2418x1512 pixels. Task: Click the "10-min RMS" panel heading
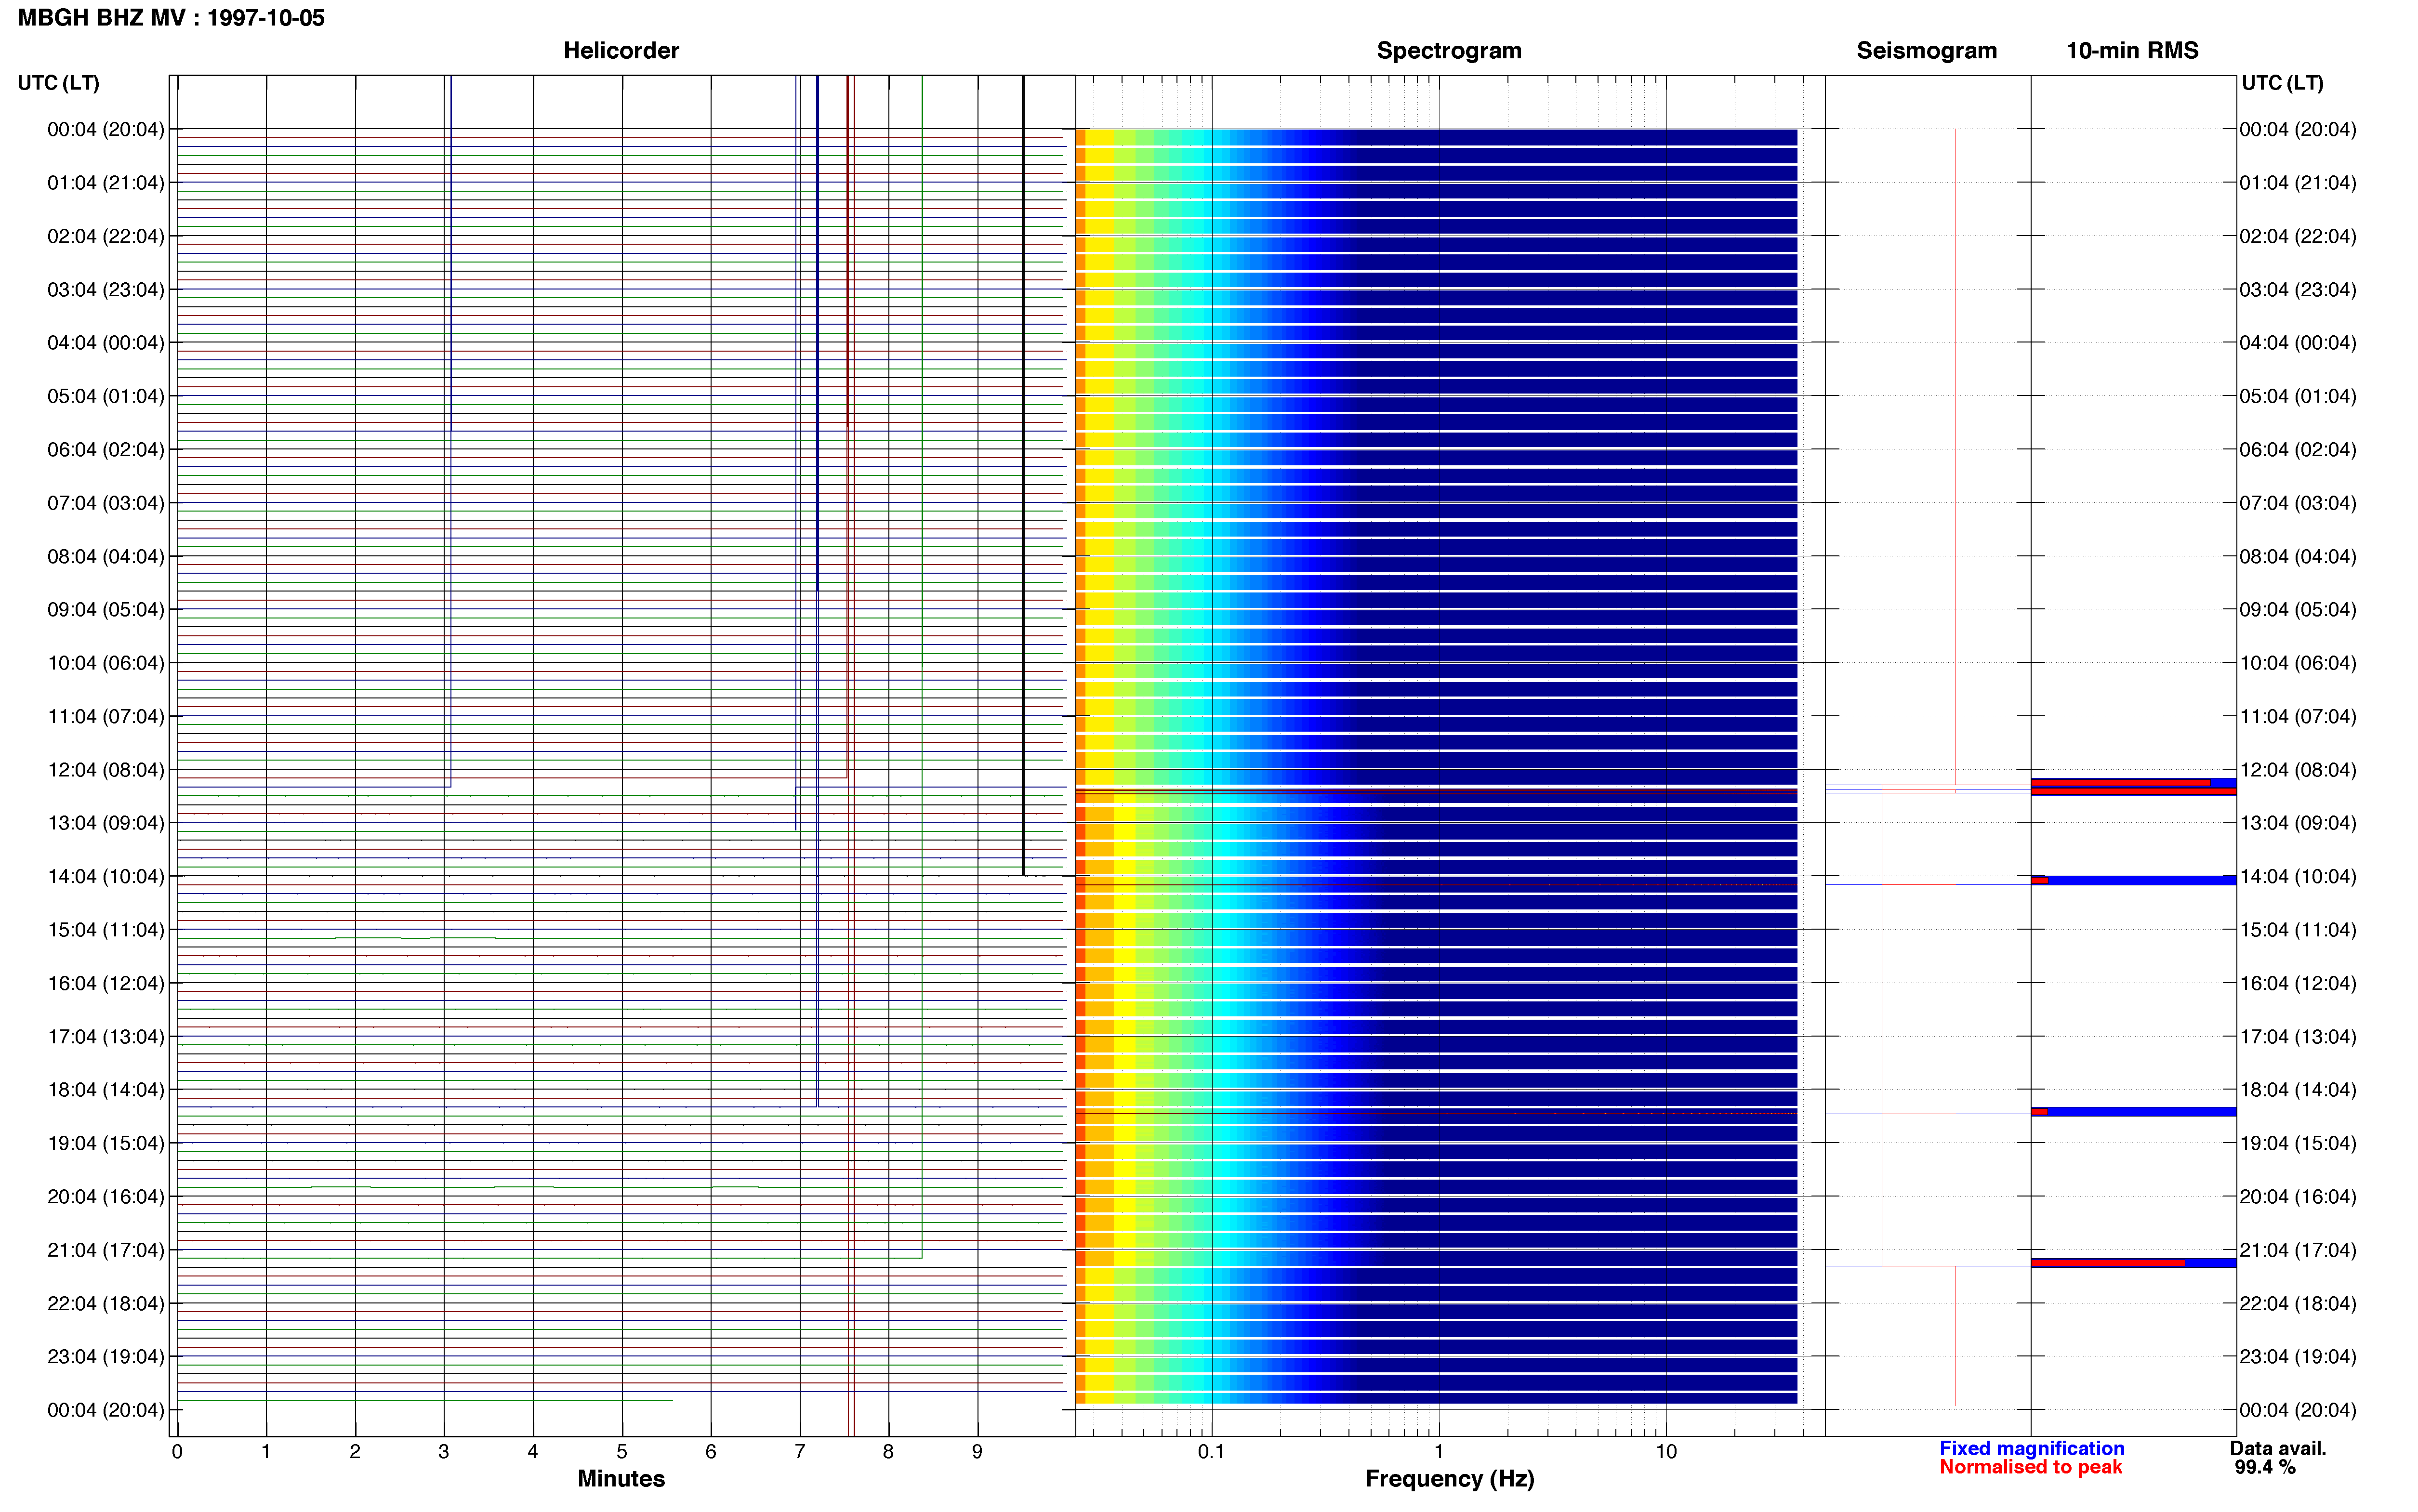(2132, 50)
